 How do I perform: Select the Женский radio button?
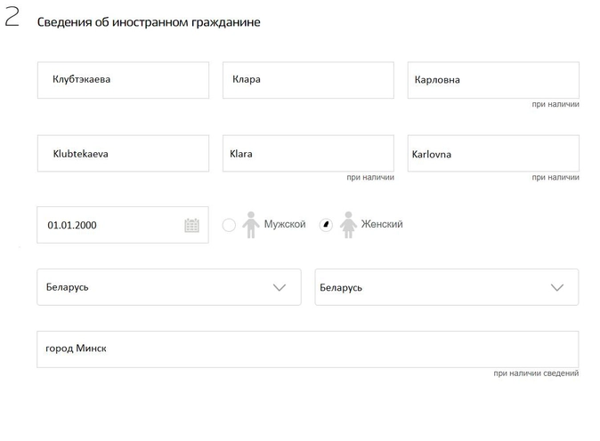point(326,225)
